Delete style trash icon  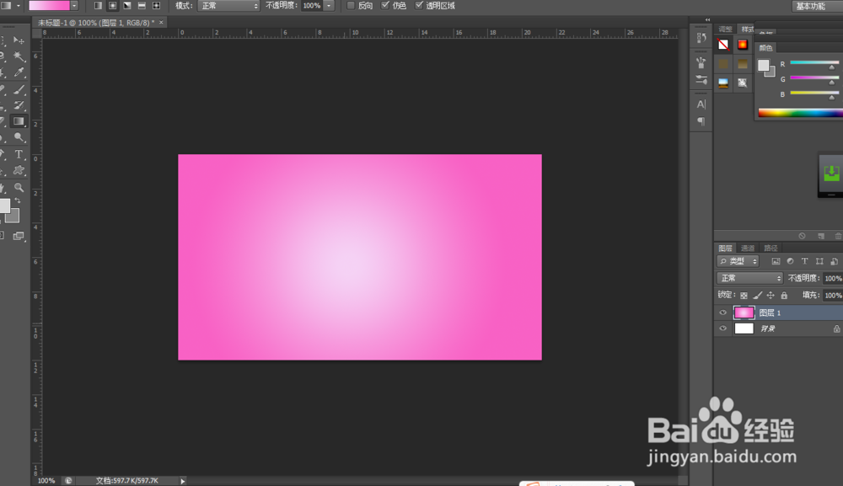pos(838,236)
